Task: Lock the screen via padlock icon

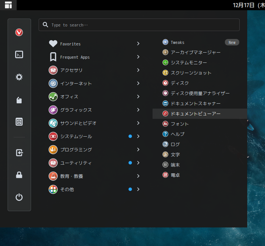Action: pyautogui.click(x=19, y=175)
